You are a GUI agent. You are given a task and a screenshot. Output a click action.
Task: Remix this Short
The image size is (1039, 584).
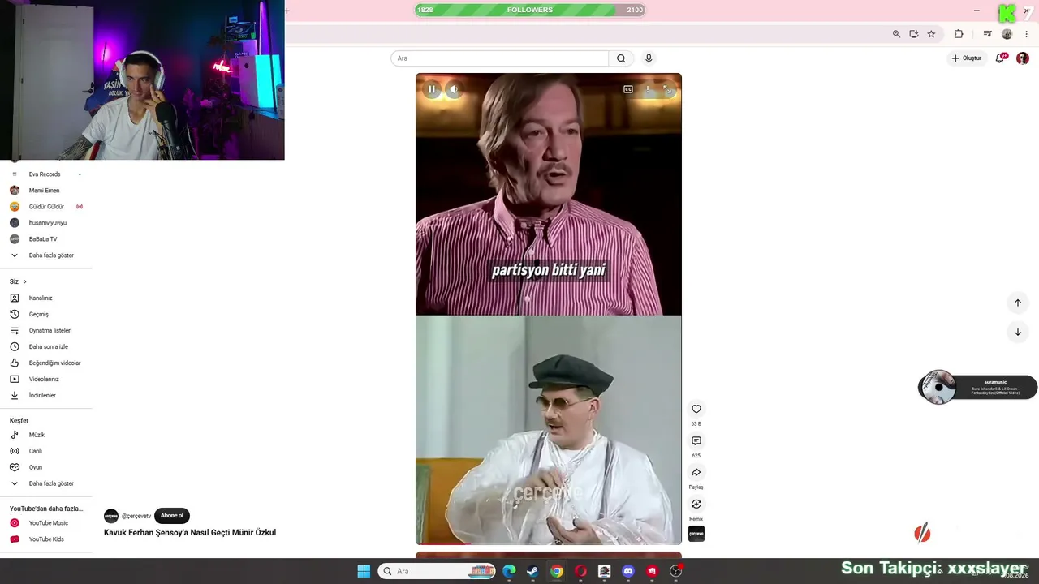pyautogui.click(x=696, y=504)
